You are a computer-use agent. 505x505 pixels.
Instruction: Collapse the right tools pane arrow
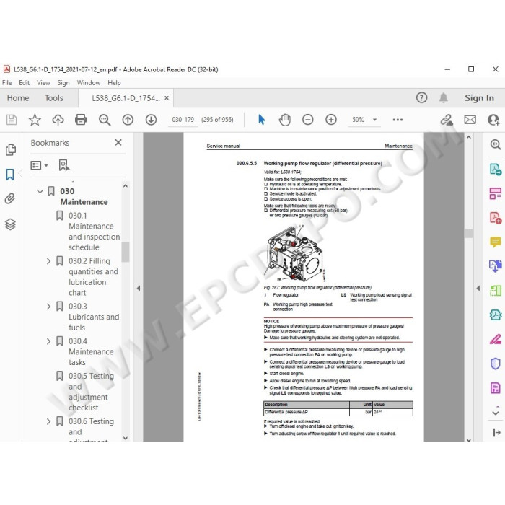(x=478, y=289)
